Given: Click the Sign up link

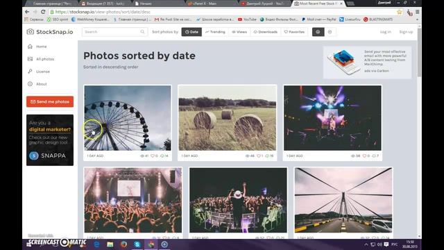Looking at the screenshot, I should 406,32.
